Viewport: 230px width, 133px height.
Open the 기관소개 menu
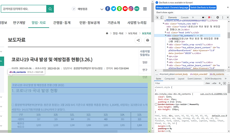[114, 23]
